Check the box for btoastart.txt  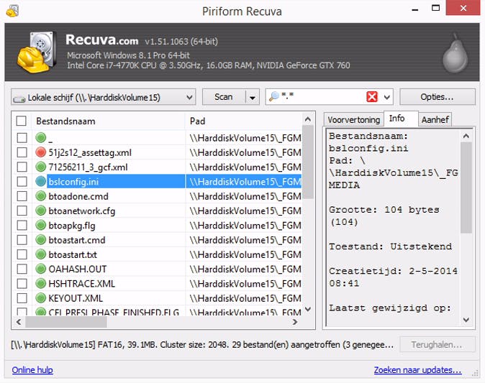22,254
